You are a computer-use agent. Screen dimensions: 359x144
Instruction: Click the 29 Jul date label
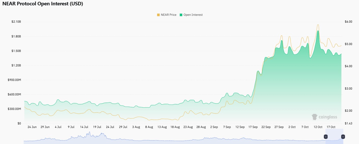click(x=123, y=127)
